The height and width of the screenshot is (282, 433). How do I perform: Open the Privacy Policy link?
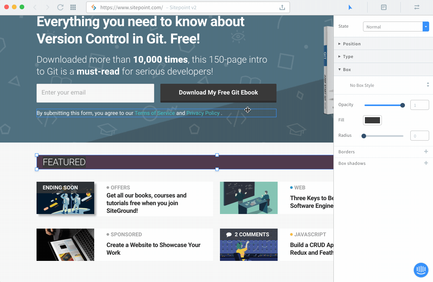(x=203, y=113)
